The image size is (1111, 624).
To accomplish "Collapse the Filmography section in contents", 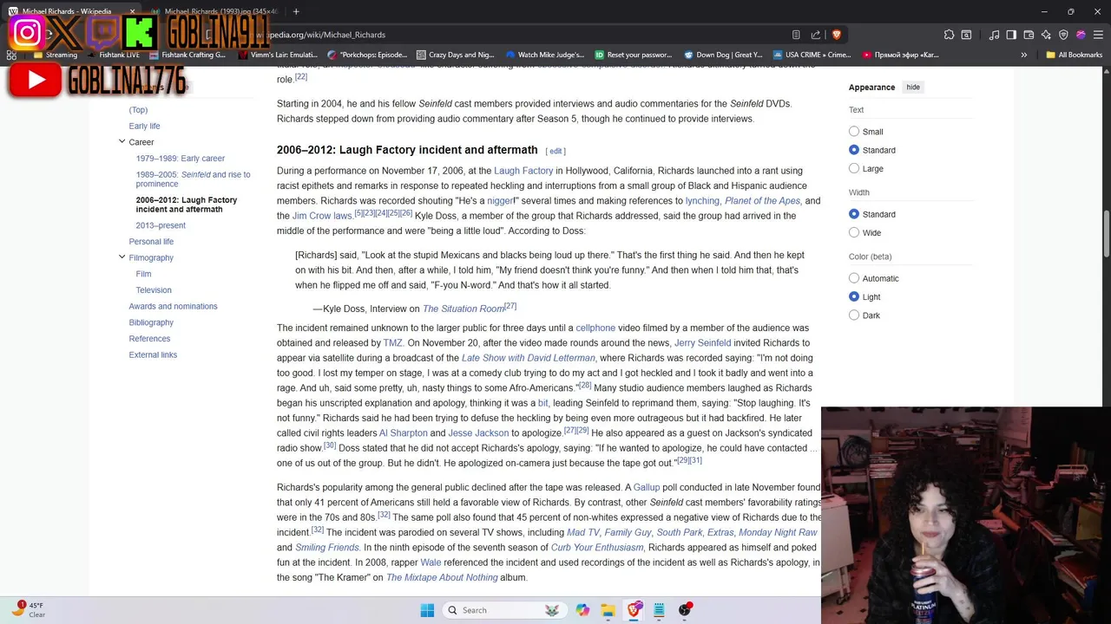I will tap(122, 257).
